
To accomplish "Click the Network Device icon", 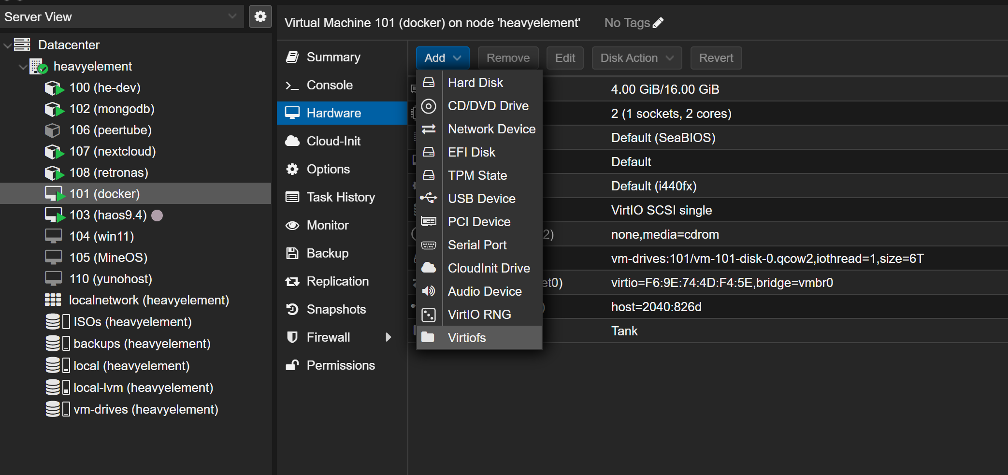I will [429, 129].
